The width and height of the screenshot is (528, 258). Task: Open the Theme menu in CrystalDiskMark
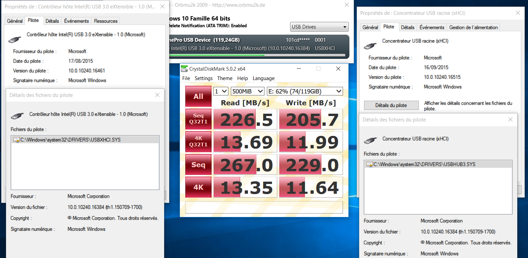click(x=225, y=78)
